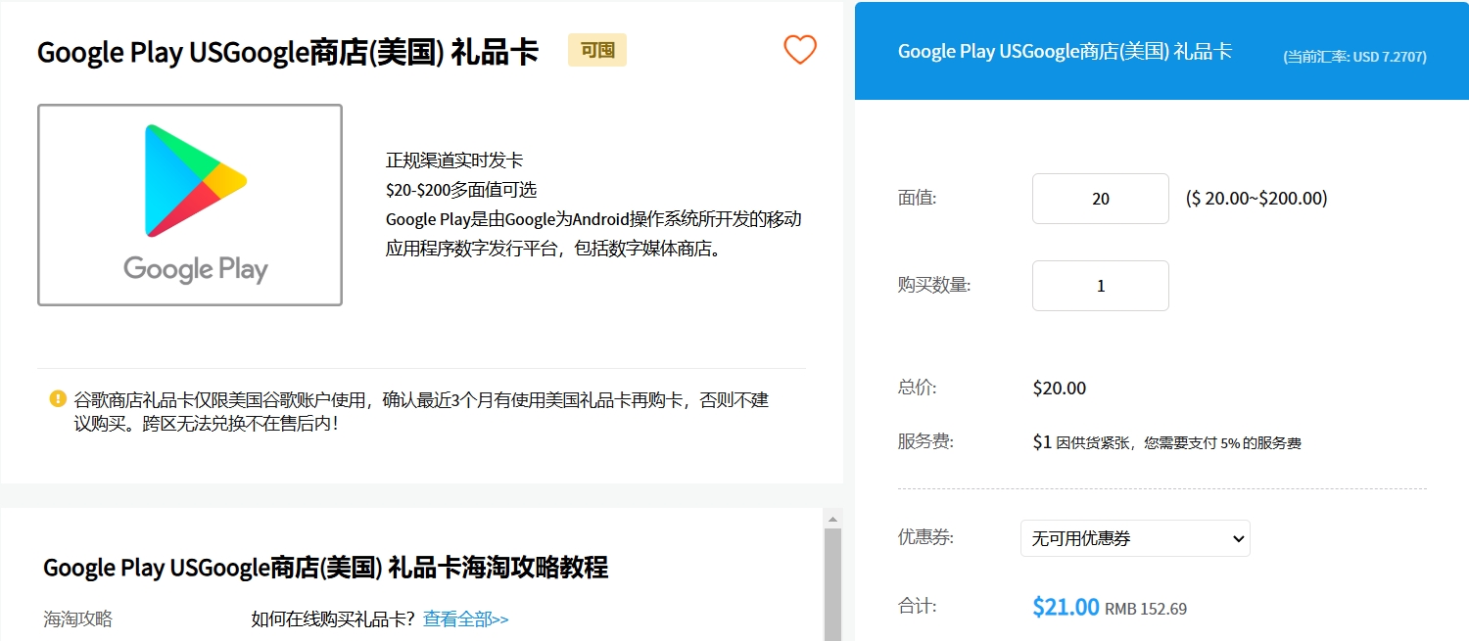Click the 谷歌商店礼品卡 warning notice text
This screenshot has width=1469, height=641.
(421, 412)
